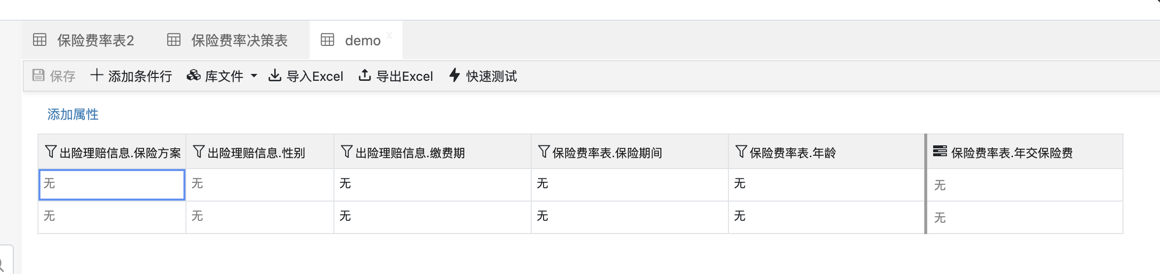The height and width of the screenshot is (274, 1160).
Task: Click the save disk icon
Action: pos(38,75)
